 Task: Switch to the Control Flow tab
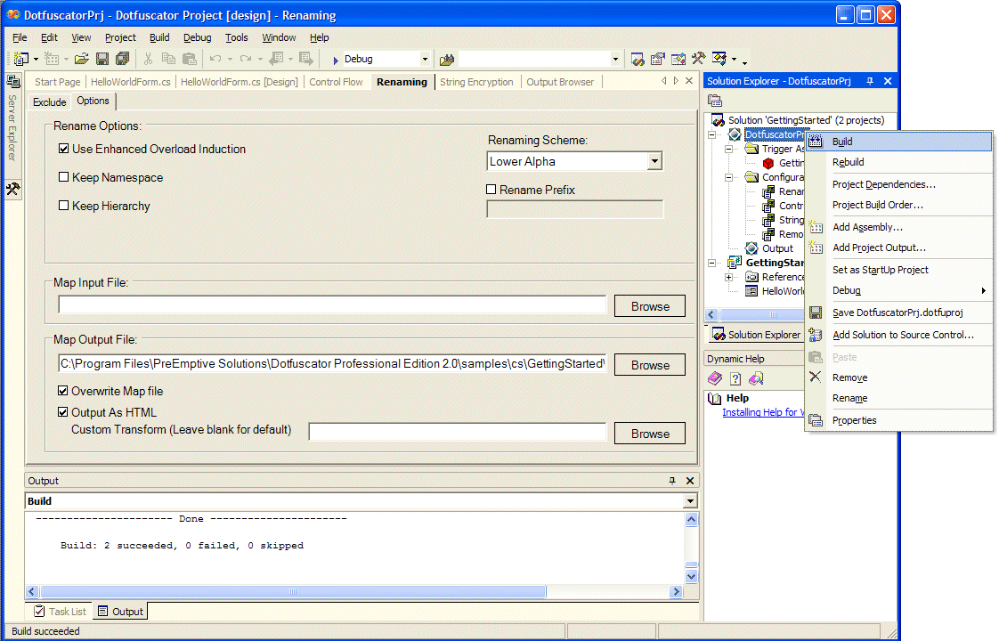coord(336,82)
